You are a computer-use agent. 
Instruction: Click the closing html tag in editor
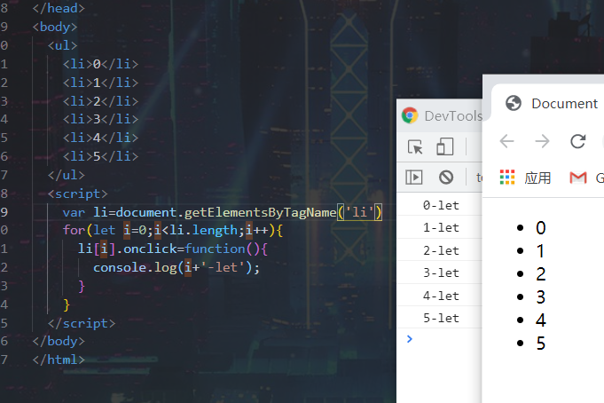click(x=59, y=360)
